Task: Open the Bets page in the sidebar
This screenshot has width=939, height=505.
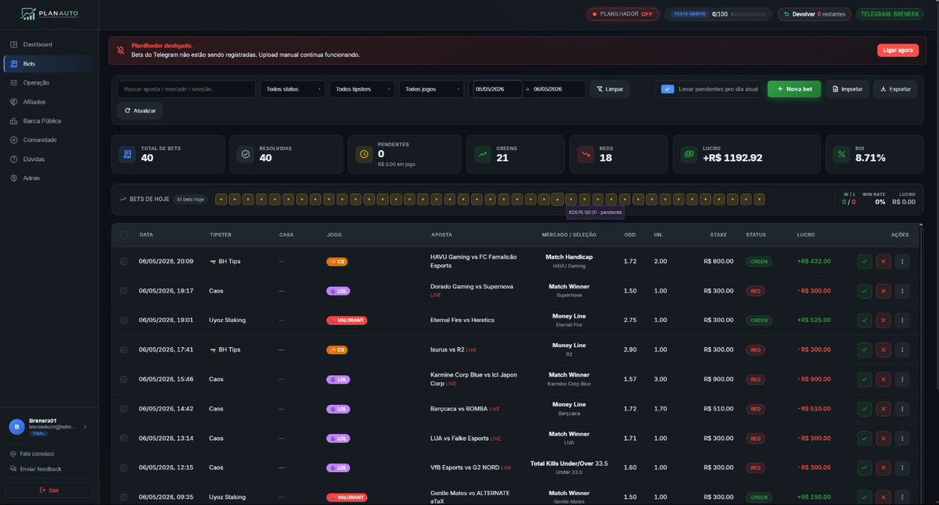Action: (49, 63)
